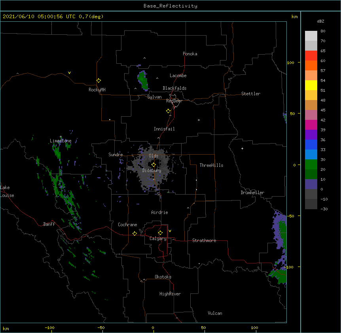Viewport: 341px width, 333px height.
Task: Click the Strathmore label
Action: [x=204, y=240]
